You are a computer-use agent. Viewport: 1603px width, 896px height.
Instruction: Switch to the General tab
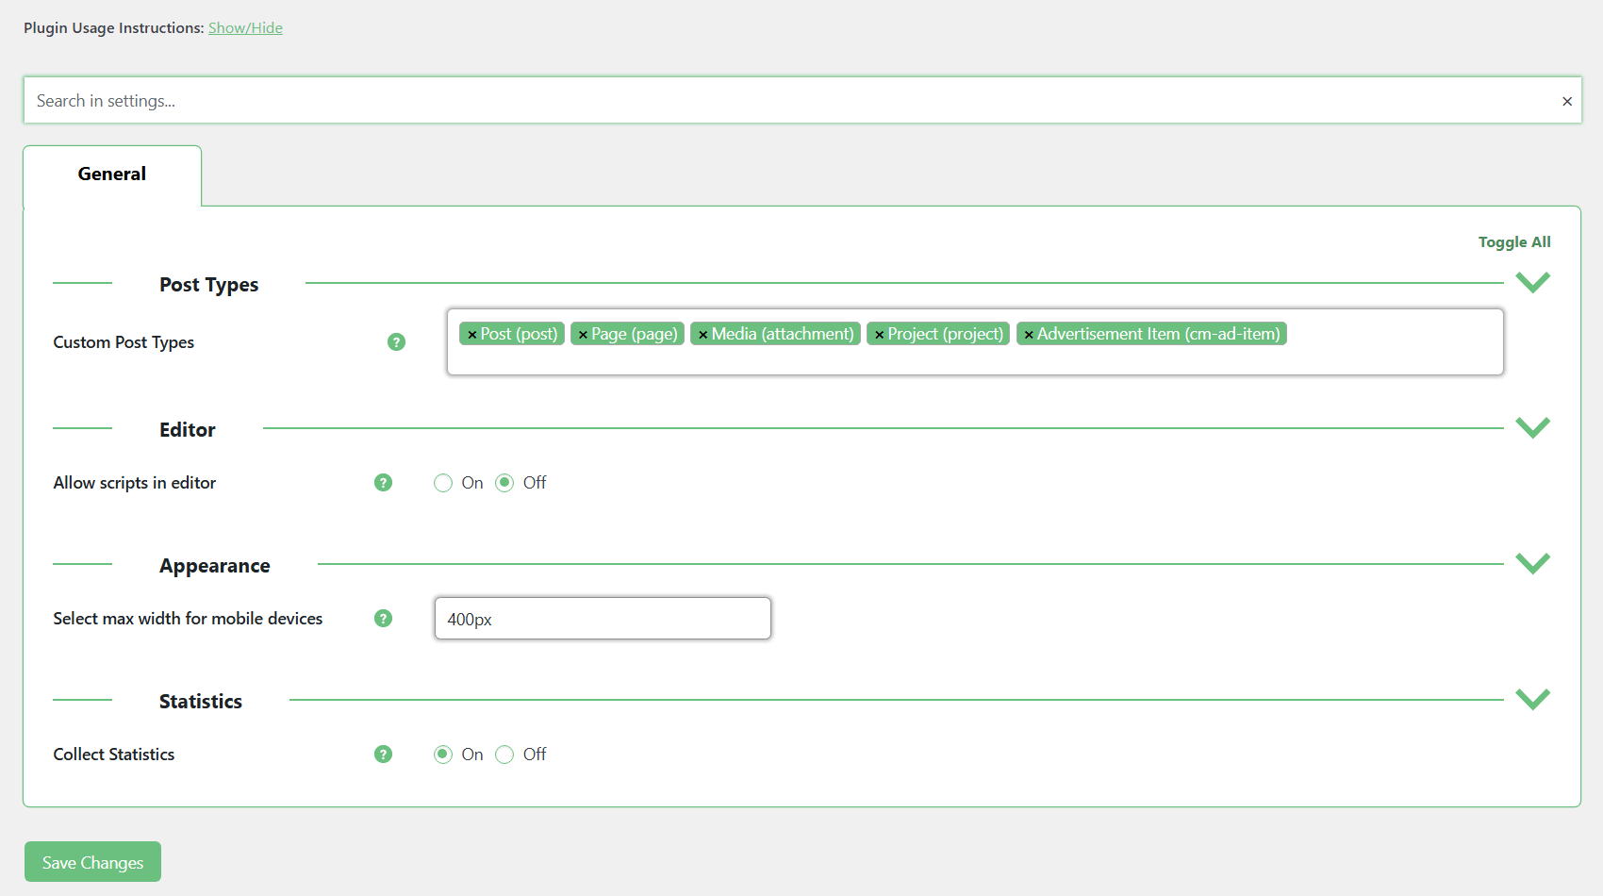tap(112, 174)
